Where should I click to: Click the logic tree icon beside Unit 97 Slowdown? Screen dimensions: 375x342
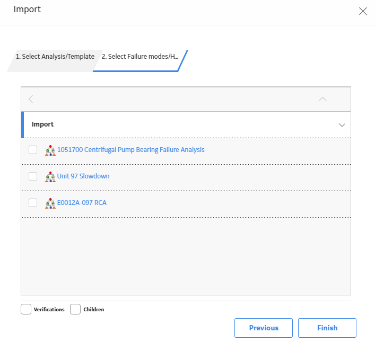(50, 177)
